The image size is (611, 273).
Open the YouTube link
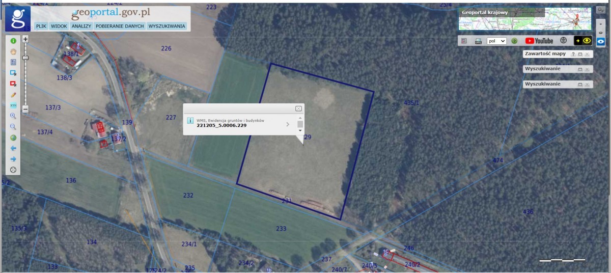coord(539,41)
